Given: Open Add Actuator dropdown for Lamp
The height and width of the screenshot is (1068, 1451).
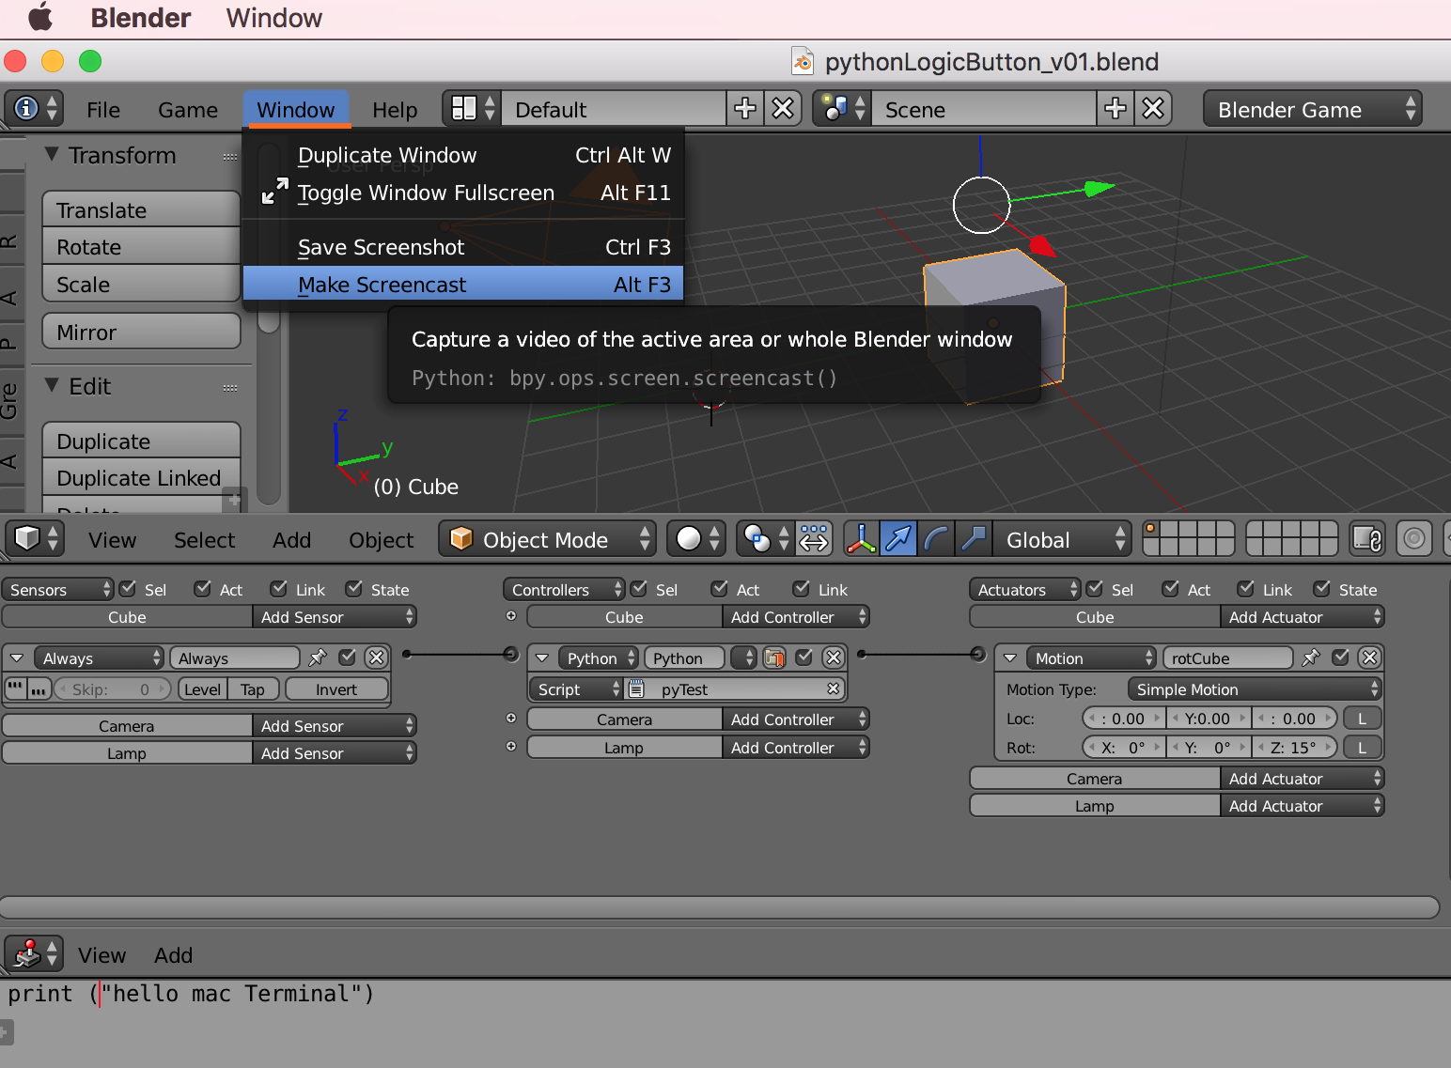Looking at the screenshot, I should point(1303,805).
